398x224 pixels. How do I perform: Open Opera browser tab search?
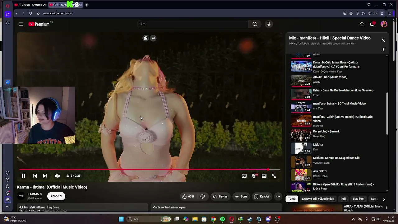coord(369,5)
